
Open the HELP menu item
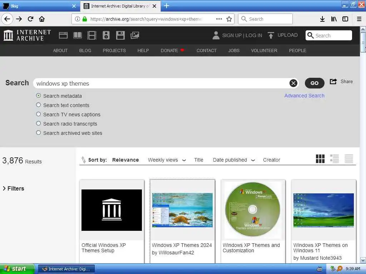143,51
